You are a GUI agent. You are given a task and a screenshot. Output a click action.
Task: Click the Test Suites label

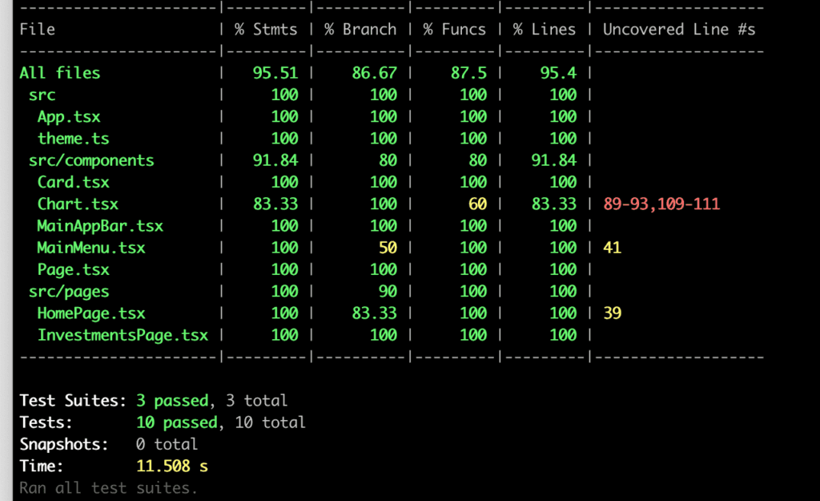point(73,400)
